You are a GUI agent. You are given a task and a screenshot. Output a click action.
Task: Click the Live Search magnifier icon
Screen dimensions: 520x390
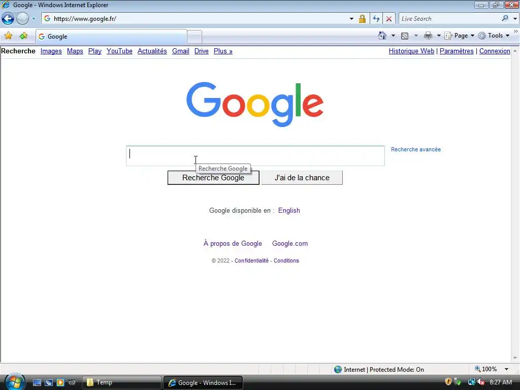coord(505,19)
